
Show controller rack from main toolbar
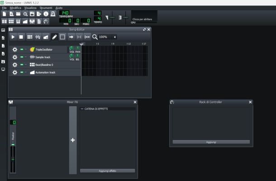point(46,21)
